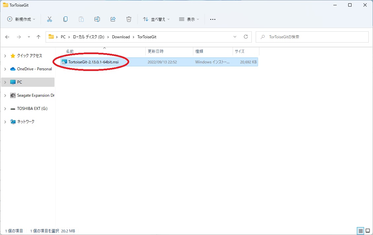Open the 新規作成 (New) menu
The width and height of the screenshot is (373, 235).
(x=21, y=19)
